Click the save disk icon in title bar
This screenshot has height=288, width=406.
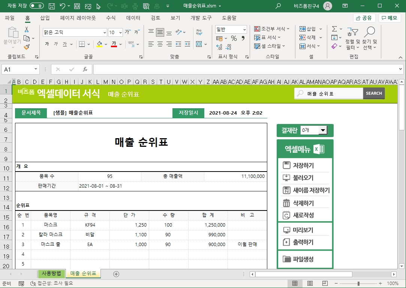(x=52, y=6)
